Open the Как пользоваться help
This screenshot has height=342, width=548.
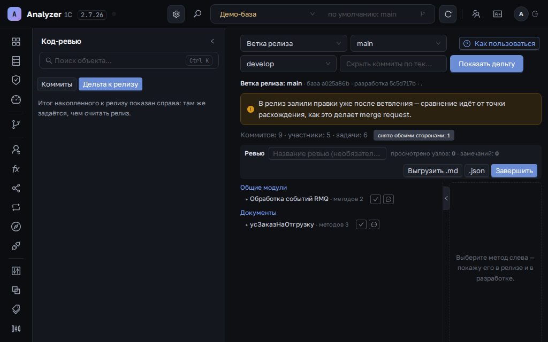(x=499, y=44)
